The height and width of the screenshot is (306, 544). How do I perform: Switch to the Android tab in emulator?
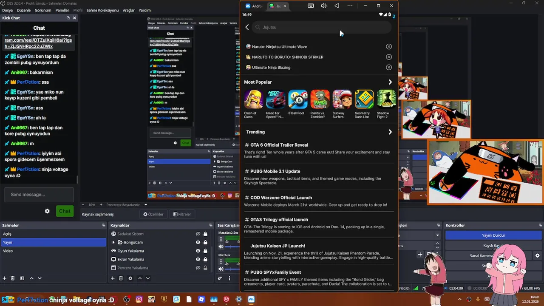(254, 6)
